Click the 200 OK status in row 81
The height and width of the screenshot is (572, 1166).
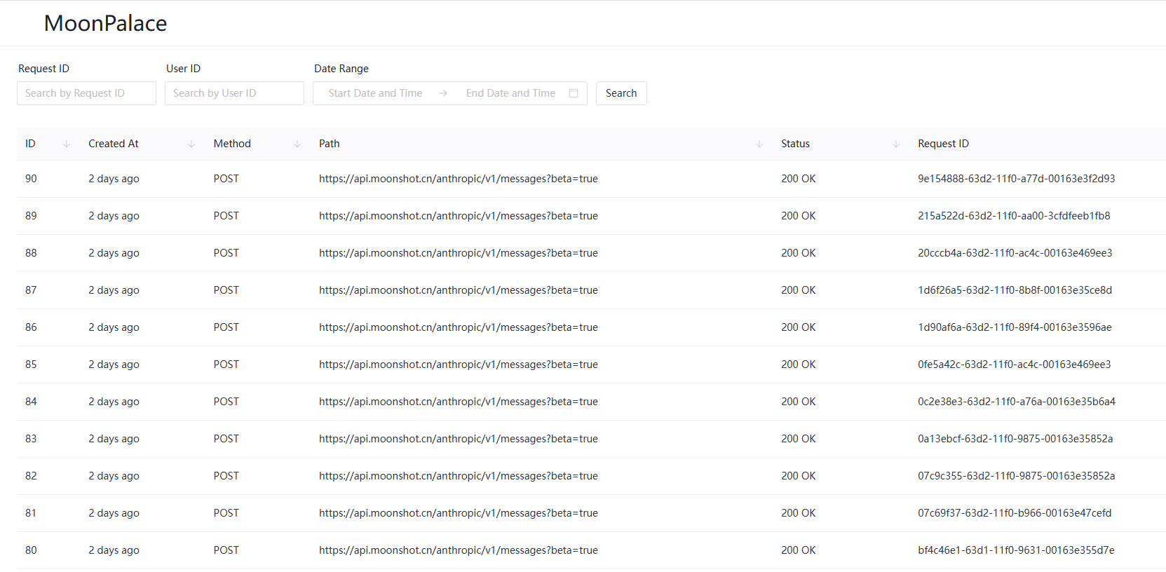[x=799, y=513]
